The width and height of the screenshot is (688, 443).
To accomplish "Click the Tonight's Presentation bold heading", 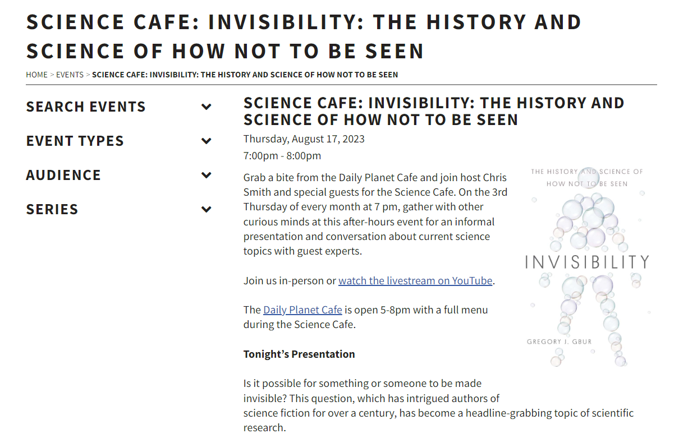I will 299,354.
